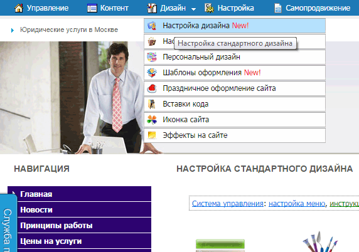This screenshot has height=252, width=359.
Task: Click the Юридические услуги в Москве link
Action: 69,29
